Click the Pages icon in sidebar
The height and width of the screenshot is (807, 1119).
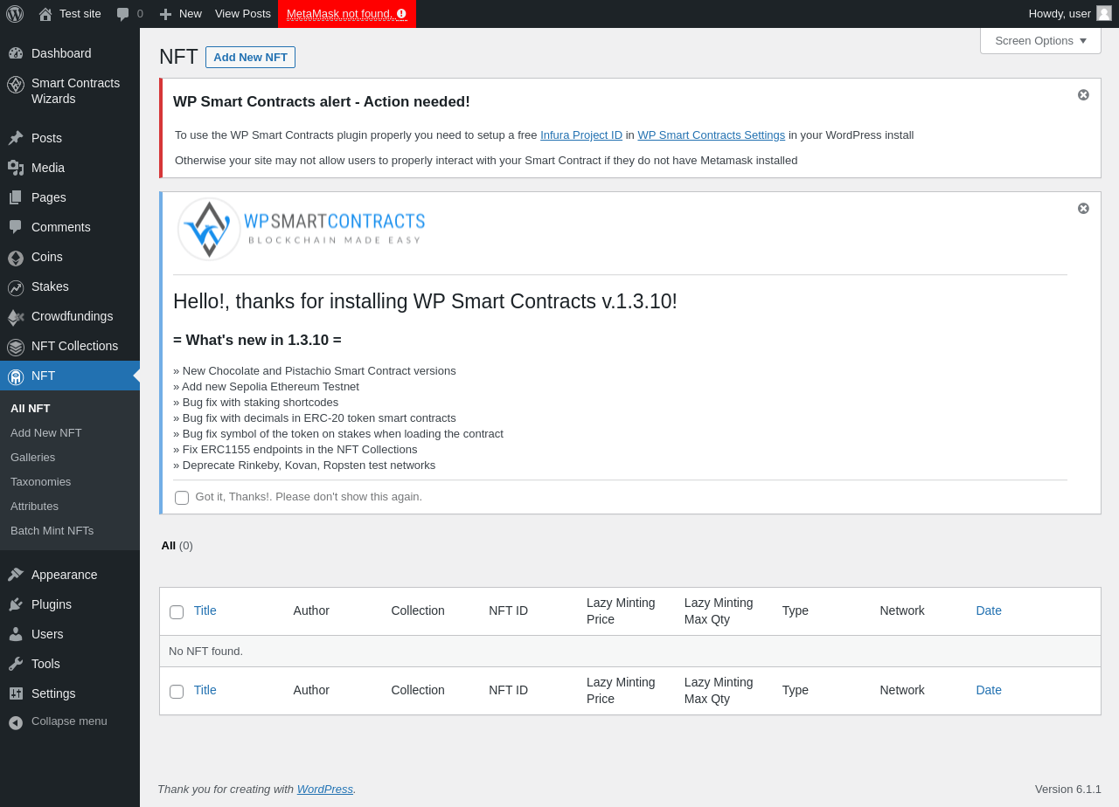coord(16,197)
